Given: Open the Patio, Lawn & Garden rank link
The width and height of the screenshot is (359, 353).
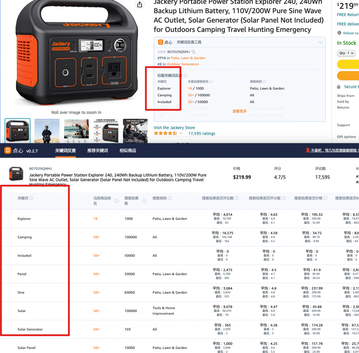Looking at the screenshot, I should 188,58.
